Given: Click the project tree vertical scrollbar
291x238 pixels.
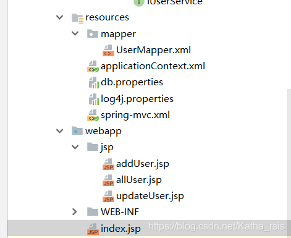Looking at the screenshot, I should point(289,163).
